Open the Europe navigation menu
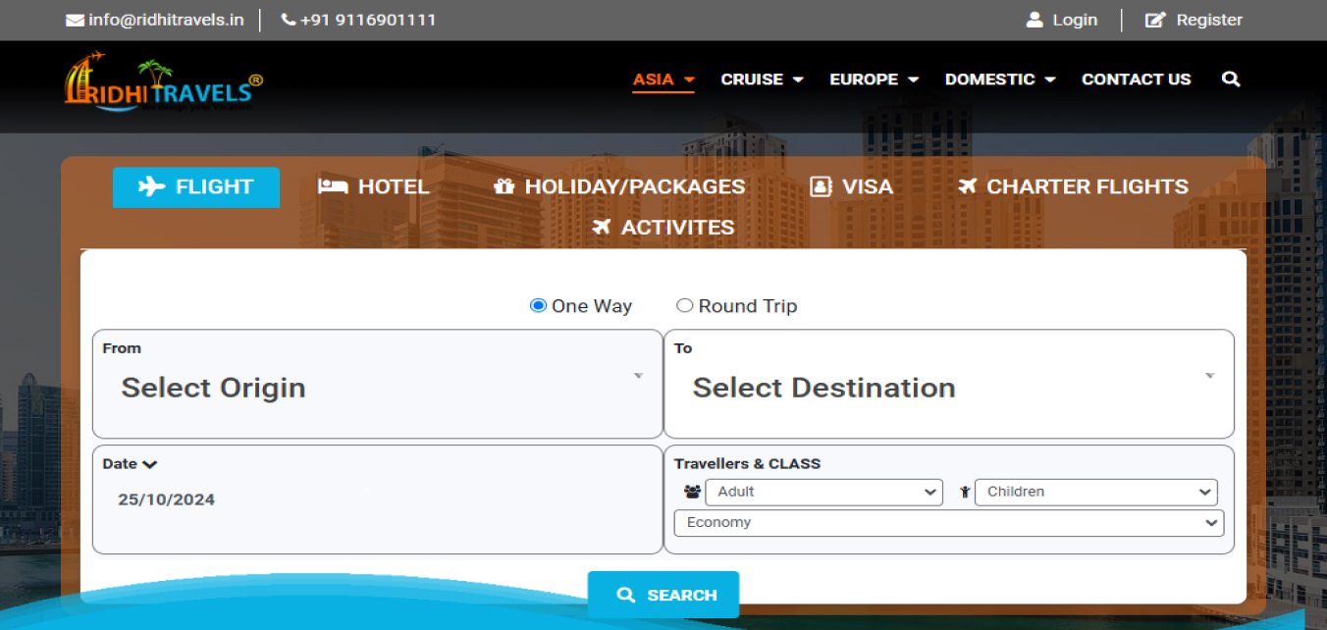This screenshot has width=1327, height=630. [x=874, y=79]
